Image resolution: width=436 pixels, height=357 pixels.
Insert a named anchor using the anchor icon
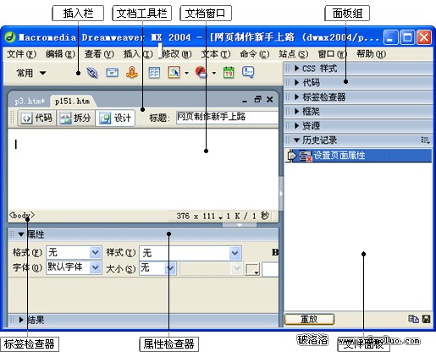click(132, 73)
